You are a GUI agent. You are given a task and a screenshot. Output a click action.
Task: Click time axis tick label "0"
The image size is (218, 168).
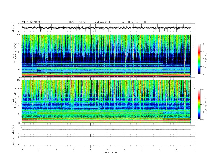tap(22, 150)
